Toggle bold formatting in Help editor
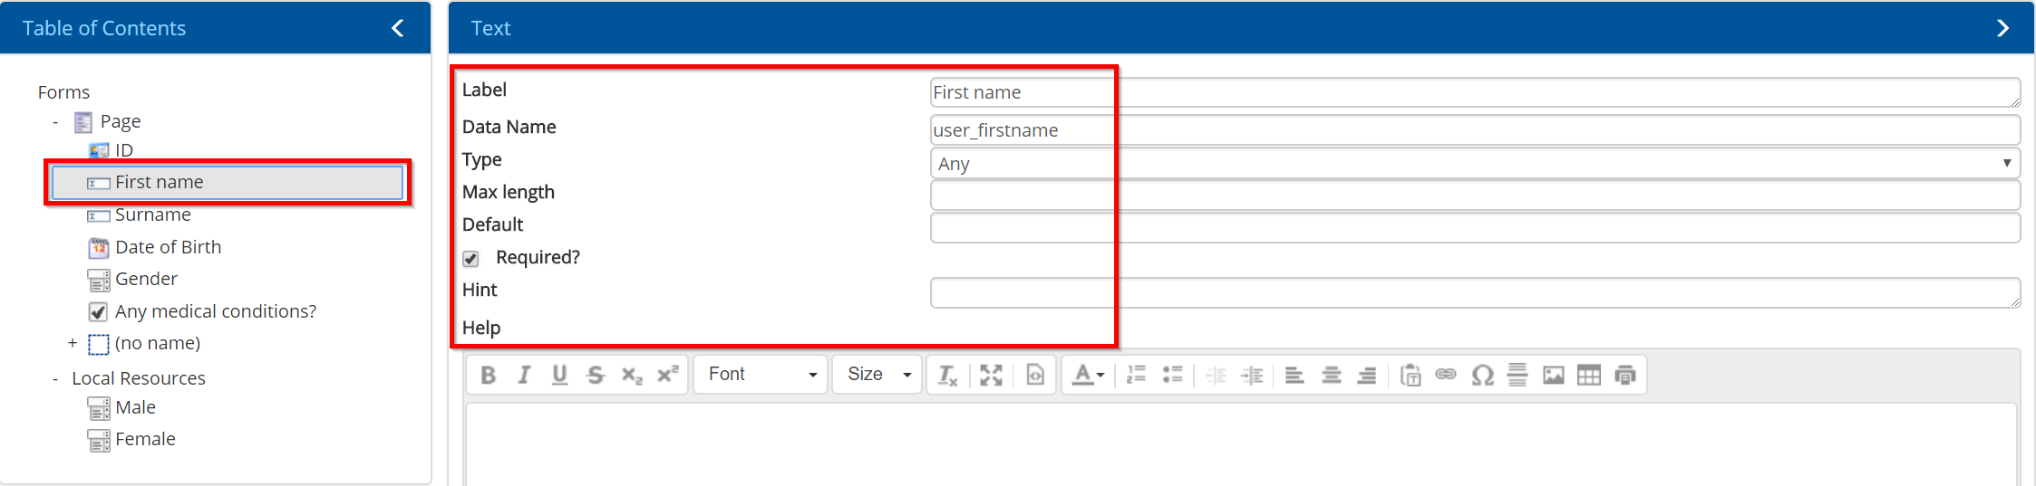Viewport: 2036px width, 486px height. 488,375
